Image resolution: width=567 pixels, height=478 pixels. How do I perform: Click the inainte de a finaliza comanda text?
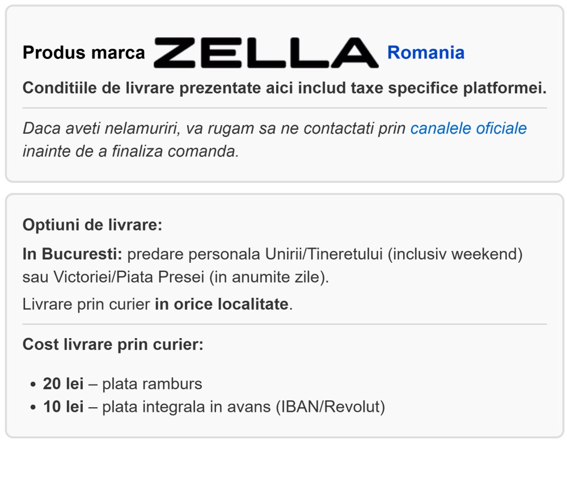tap(130, 151)
